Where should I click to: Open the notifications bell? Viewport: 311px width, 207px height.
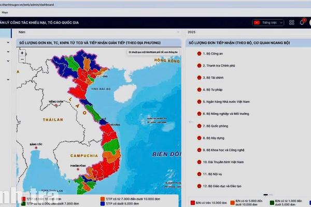coord(302,22)
